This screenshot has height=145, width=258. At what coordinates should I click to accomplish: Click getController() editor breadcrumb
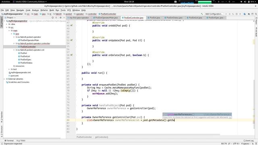102,137
